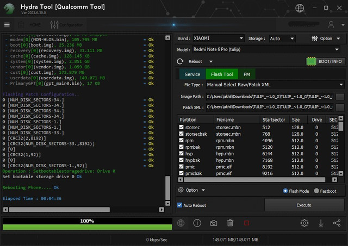Click the Execute button
The width and height of the screenshot is (348, 246).
[x=304, y=205]
